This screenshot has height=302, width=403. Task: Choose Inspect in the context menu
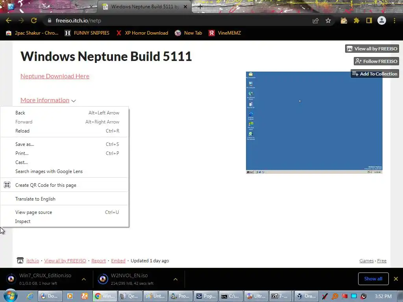[x=64, y=221]
